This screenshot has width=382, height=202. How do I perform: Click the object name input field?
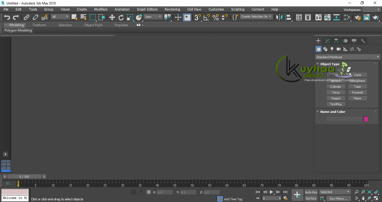pos(344,119)
